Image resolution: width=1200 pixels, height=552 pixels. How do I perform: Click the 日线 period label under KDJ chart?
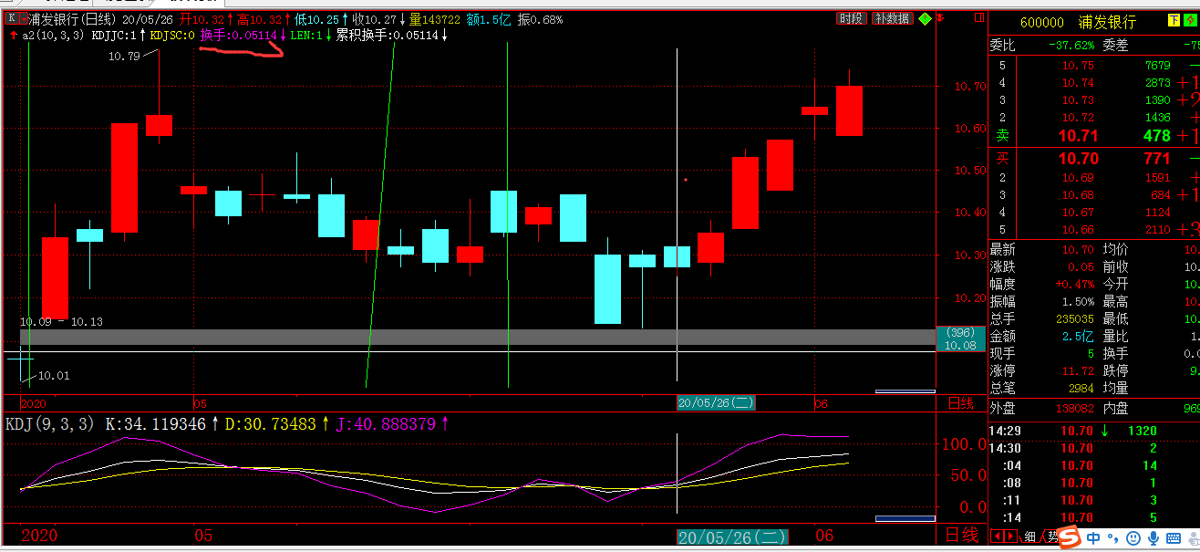click(961, 535)
